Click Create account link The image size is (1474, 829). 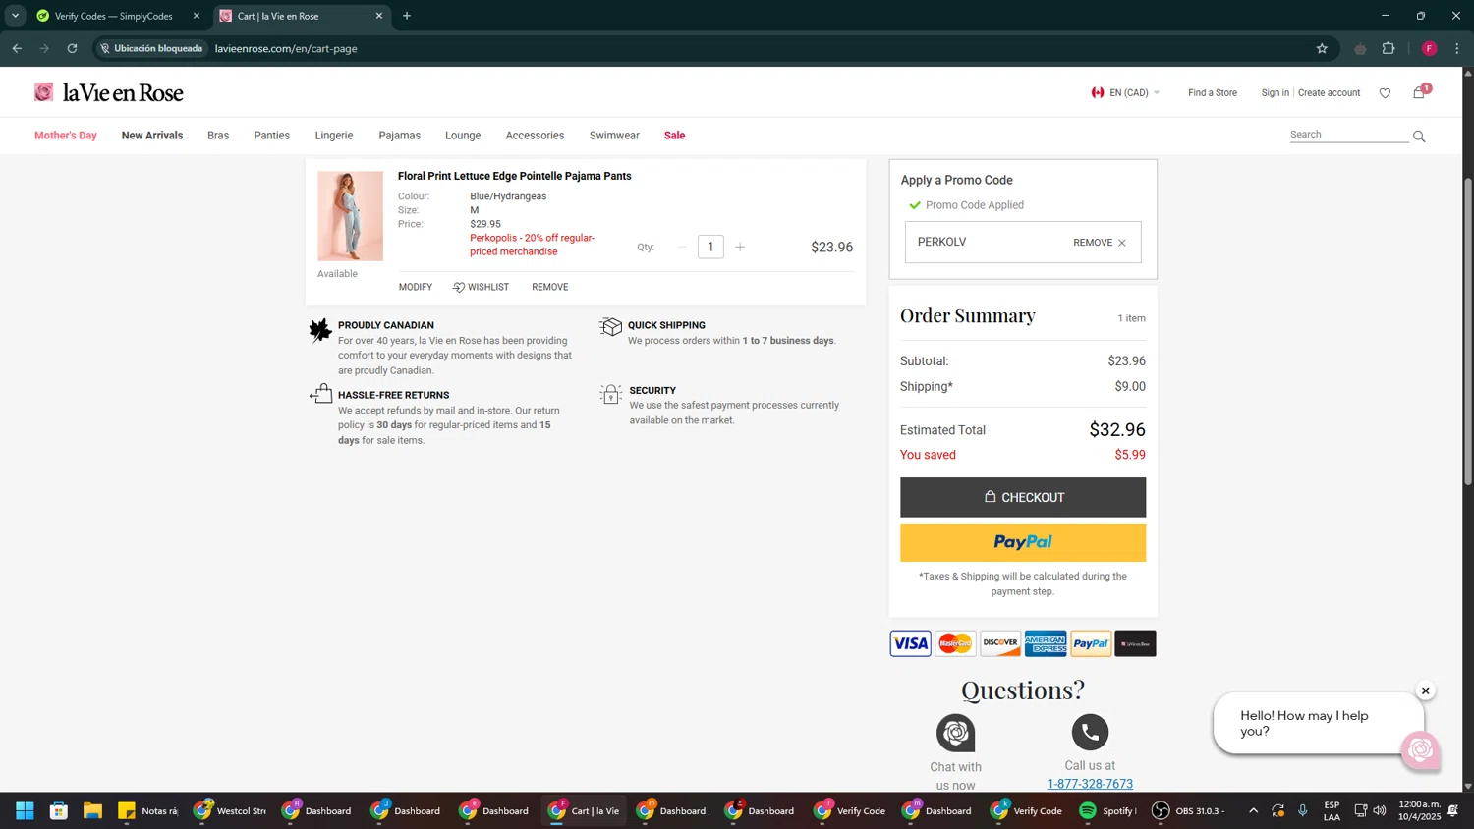1329,93
